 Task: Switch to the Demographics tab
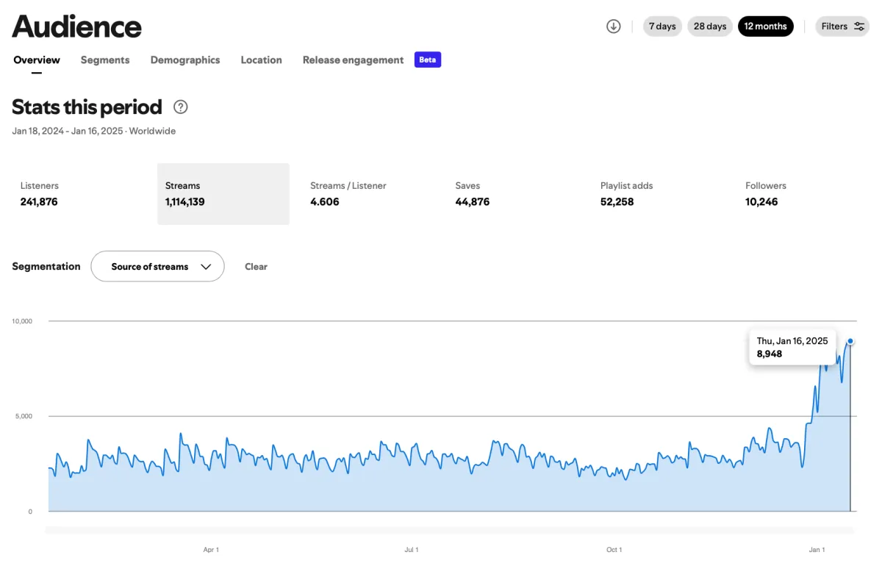185,60
